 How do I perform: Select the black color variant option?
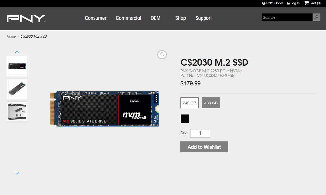(185, 118)
